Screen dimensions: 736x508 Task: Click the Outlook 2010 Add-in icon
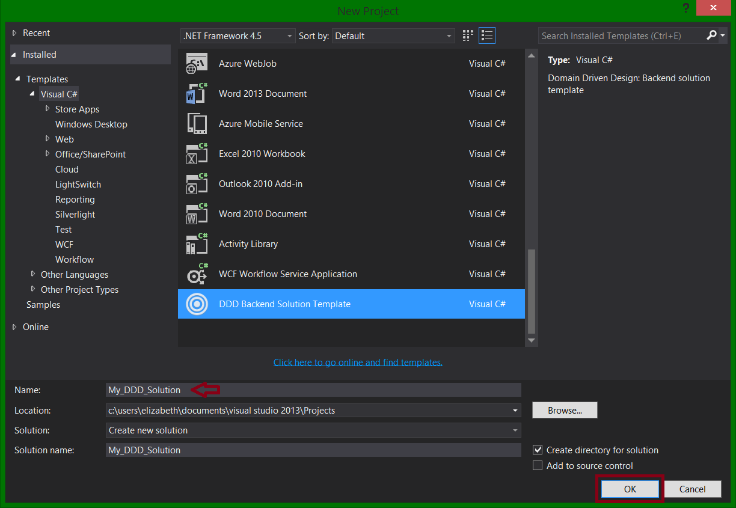(x=196, y=183)
